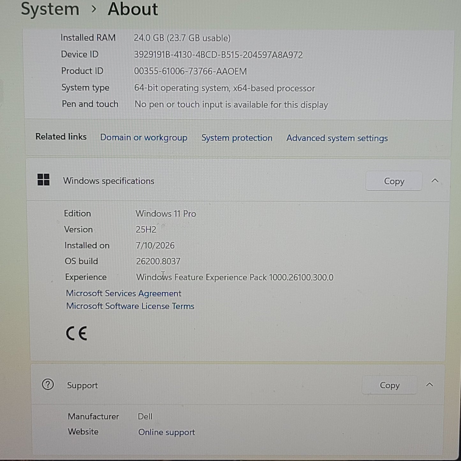Click Windows Feature Experience Pack value

pos(235,277)
